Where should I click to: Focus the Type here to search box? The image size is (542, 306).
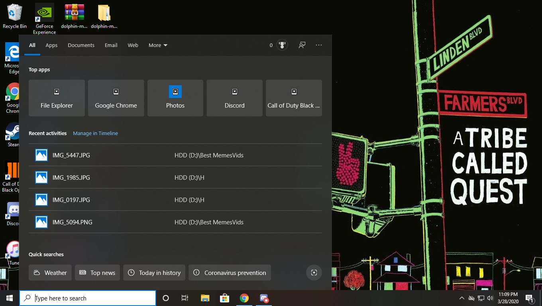(x=88, y=298)
